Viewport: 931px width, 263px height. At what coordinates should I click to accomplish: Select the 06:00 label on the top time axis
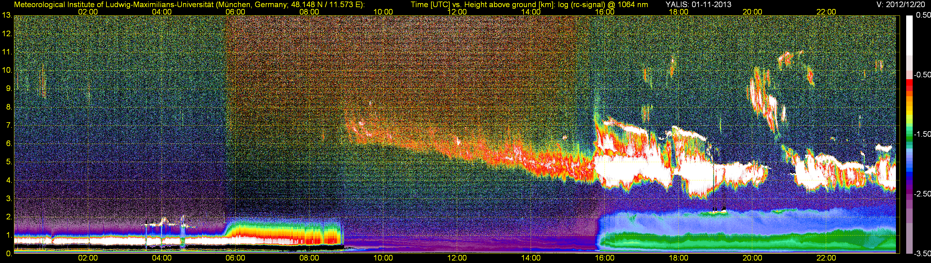pyautogui.click(x=235, y=12)
